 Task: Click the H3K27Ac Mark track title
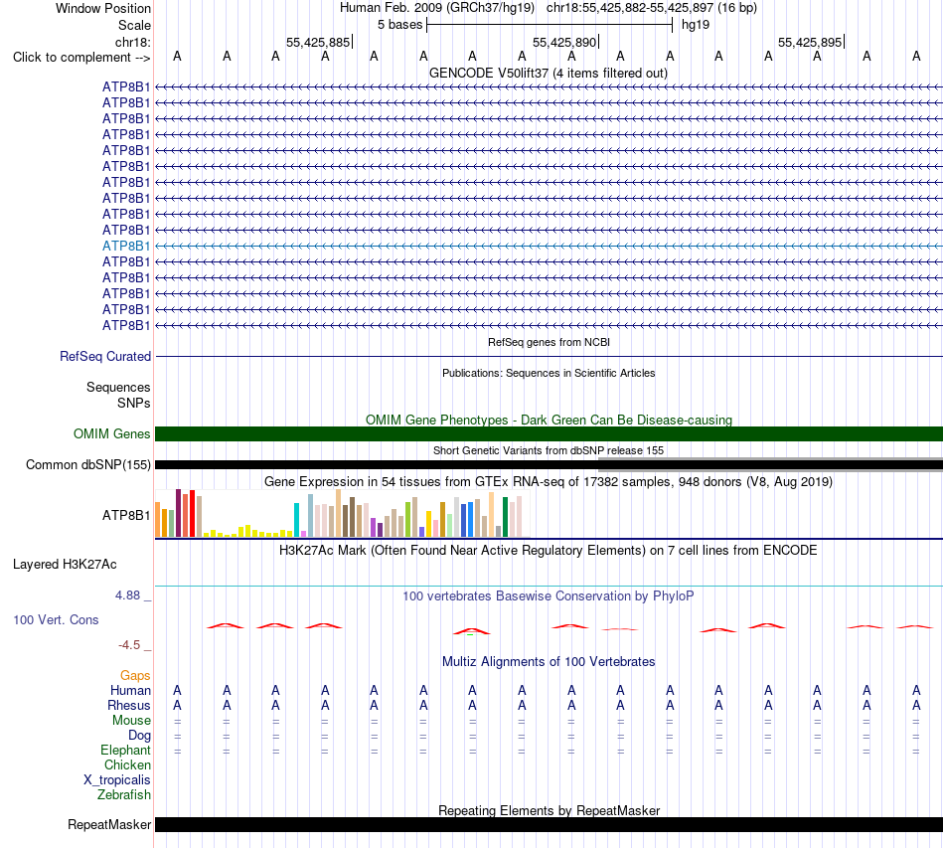549,551
